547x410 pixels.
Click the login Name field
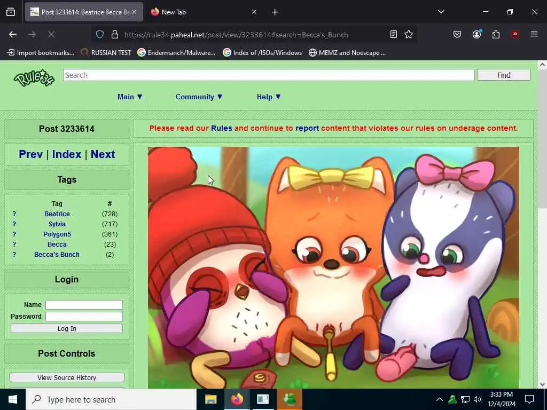(x=84, y=305)
